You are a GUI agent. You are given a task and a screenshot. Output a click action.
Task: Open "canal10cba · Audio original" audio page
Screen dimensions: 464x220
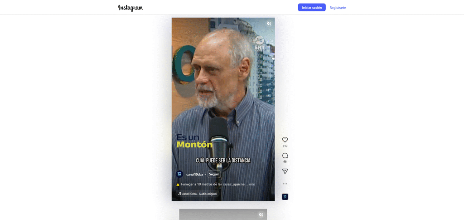coord(200,194)
